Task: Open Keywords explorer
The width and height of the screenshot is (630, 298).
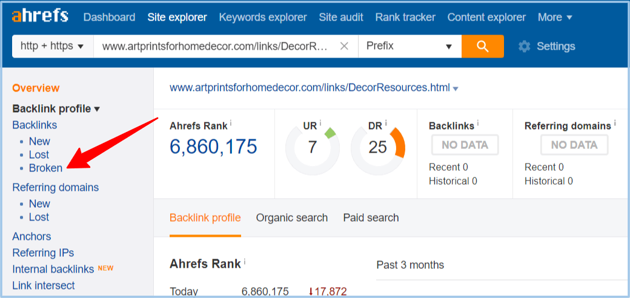Action: coord(263,18)
